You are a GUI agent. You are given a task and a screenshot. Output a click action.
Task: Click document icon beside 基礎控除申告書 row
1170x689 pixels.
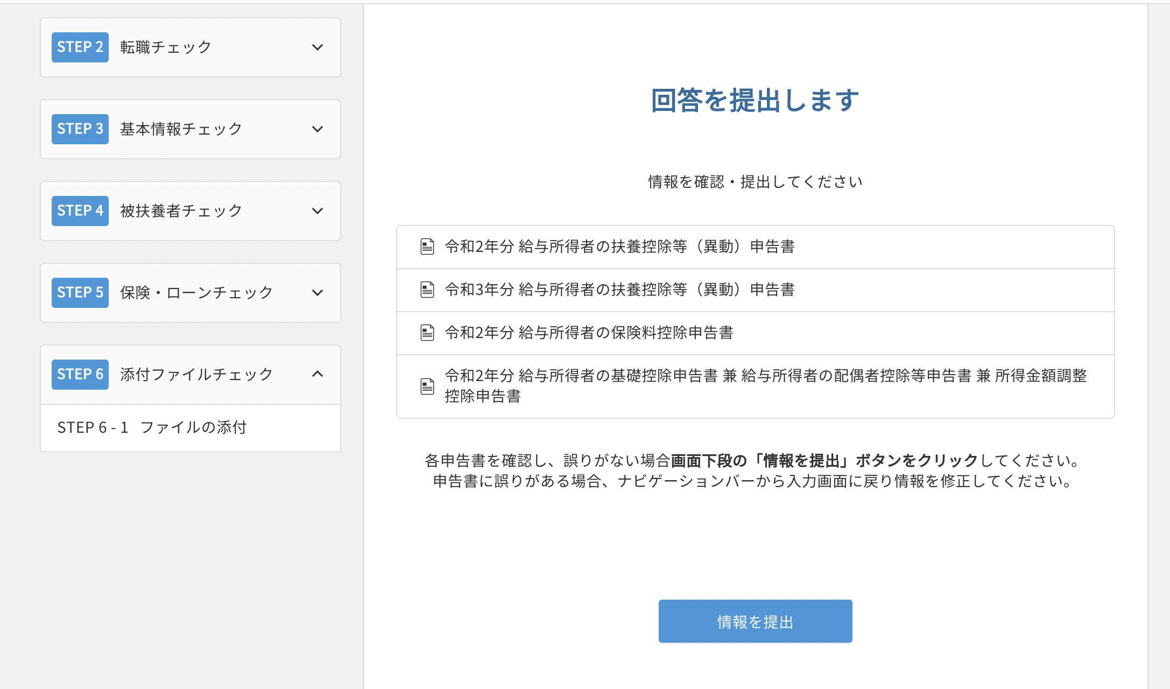[x=427, y=386]
